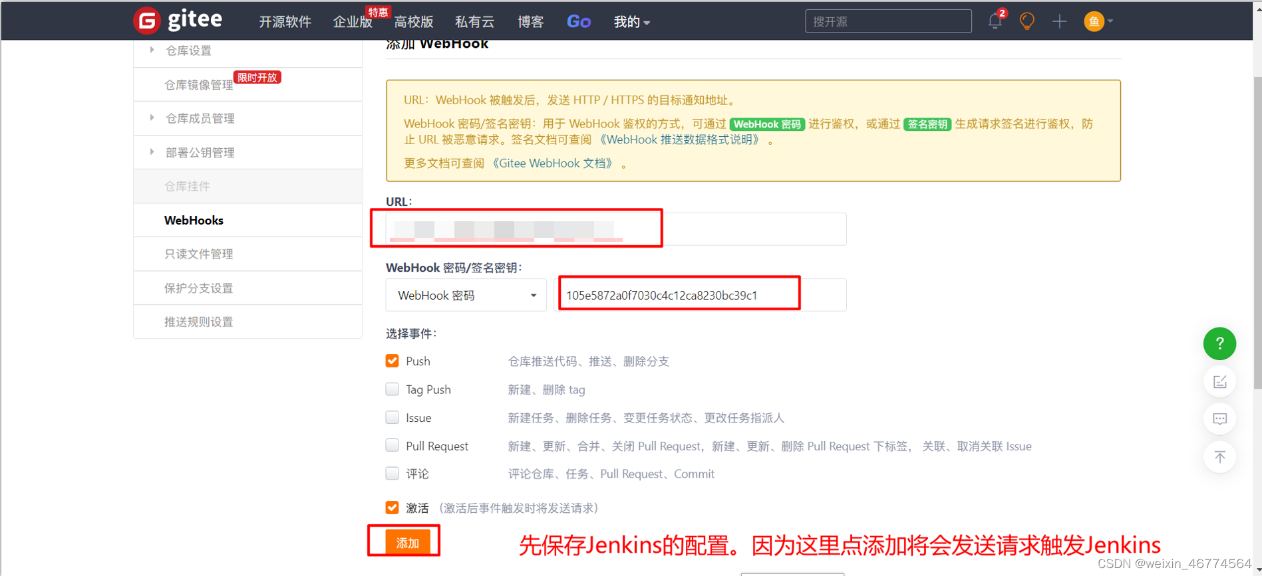
Task: Open the user avatar menu
Action: [1094, 21]
